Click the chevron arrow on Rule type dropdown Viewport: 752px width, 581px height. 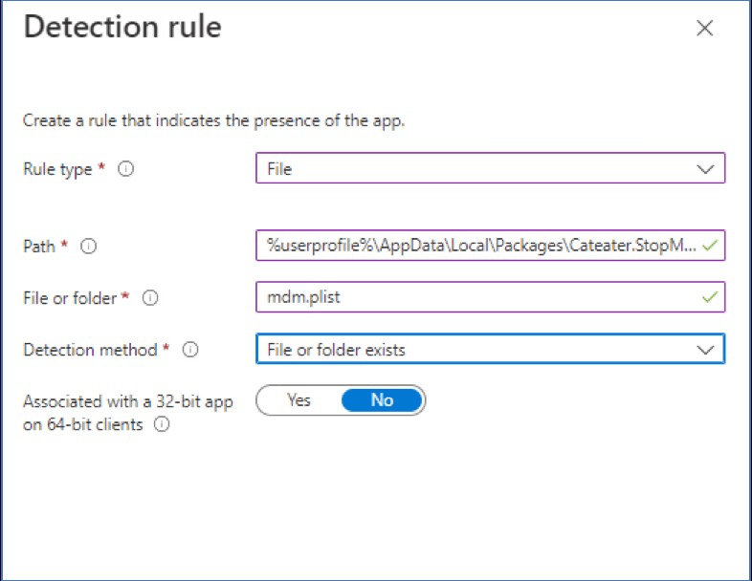point(706,169)
